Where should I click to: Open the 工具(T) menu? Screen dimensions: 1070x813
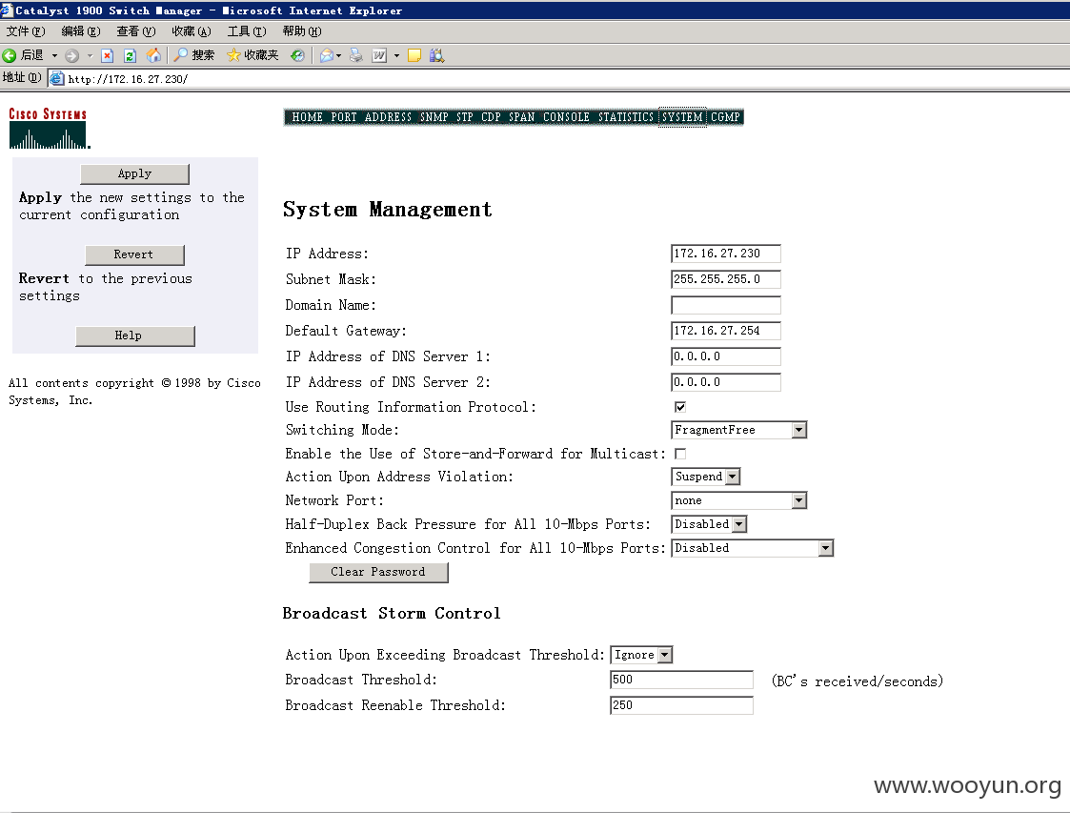247,31
